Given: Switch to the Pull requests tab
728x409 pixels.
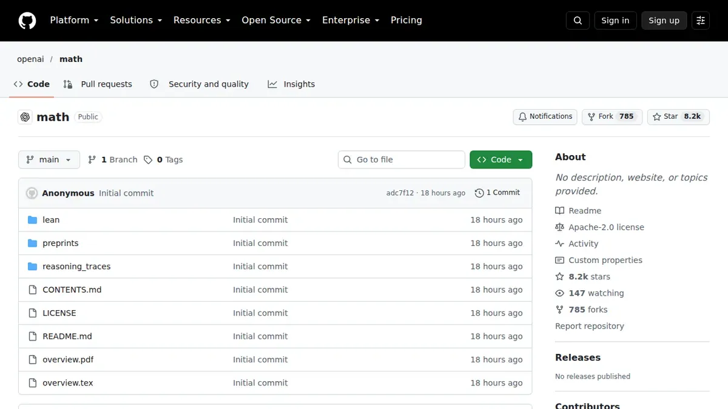Looking at the screenshot, I should tap(98, 84).
